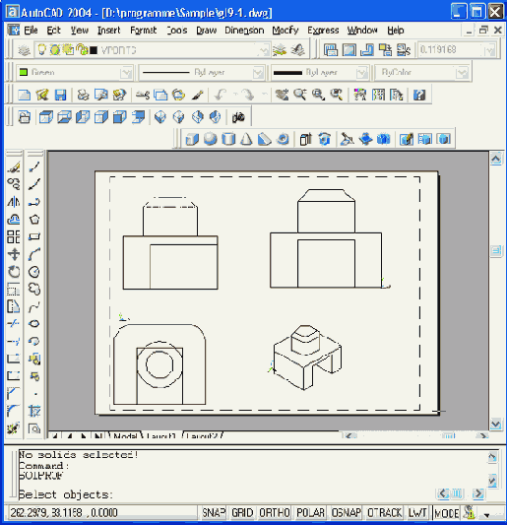This screenshot has width=507, height=525.
Task: Toggle OSNAP mode in status bar
Action: tap(346, 512)
